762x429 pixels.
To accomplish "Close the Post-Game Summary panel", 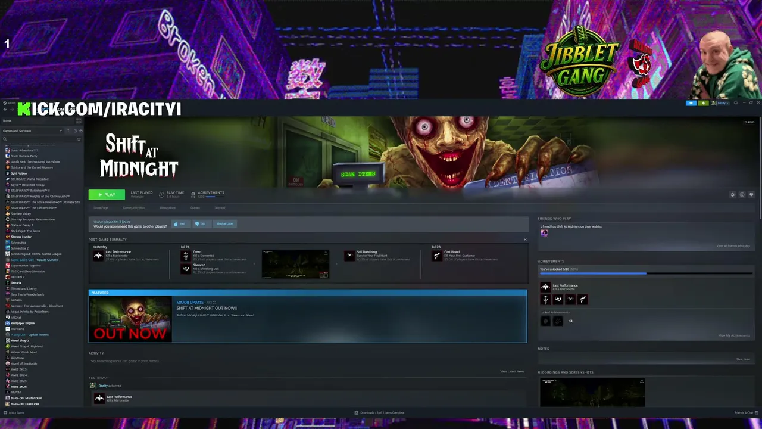I will [x=525, y=240].
